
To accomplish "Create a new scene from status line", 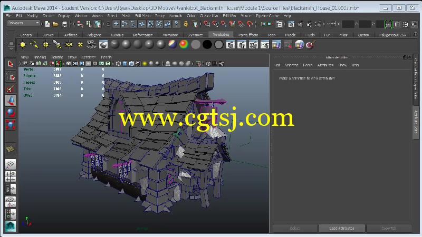I will pyautogui.click(x=47, y=24).
